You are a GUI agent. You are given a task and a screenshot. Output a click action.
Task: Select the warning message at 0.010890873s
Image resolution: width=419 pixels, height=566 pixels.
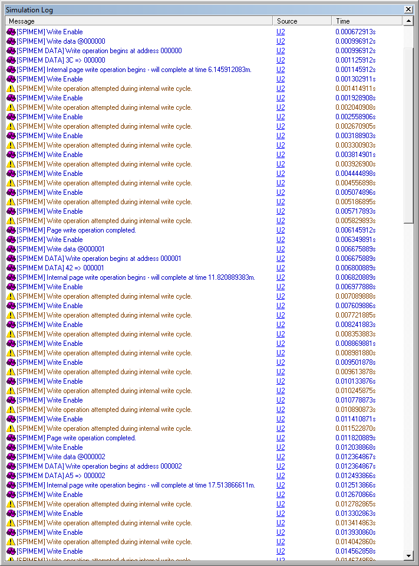click(x=104, y=410)
